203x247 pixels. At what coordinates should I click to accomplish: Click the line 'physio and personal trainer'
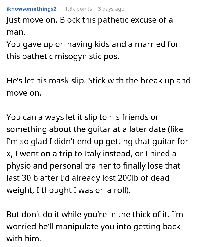tap(93, 166)
